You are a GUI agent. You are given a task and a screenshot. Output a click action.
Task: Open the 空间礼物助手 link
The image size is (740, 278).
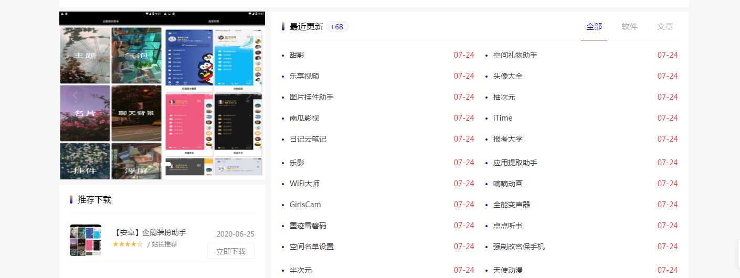[515, 55]
